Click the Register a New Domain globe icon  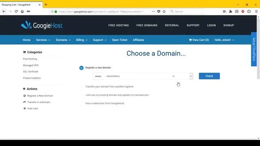(x=24, y=96)
